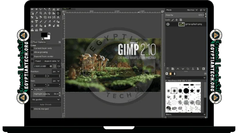Switch to the Gradients tab

coord(174,74)
